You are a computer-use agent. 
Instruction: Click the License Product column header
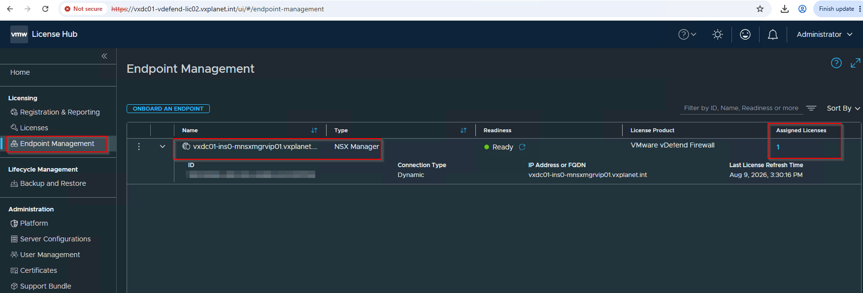(652, 130)
